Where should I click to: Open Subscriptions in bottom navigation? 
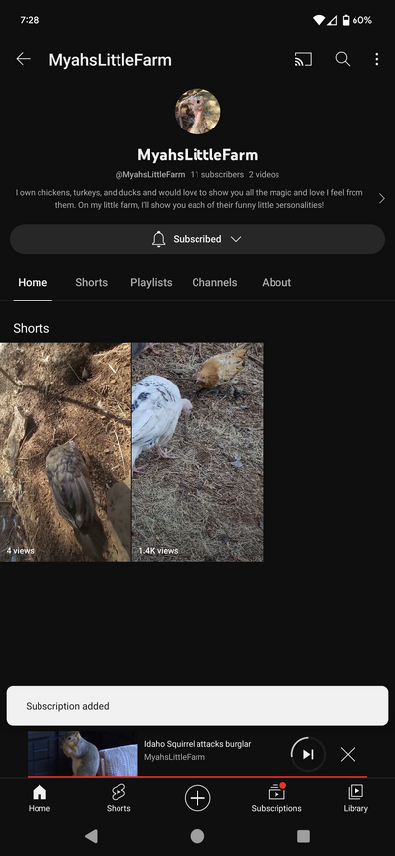[276, 798]
